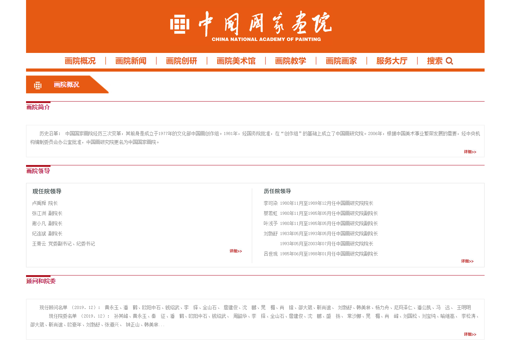Click the China National Academy of Painting logo
The image size is (532, 344).
(251, 26)
